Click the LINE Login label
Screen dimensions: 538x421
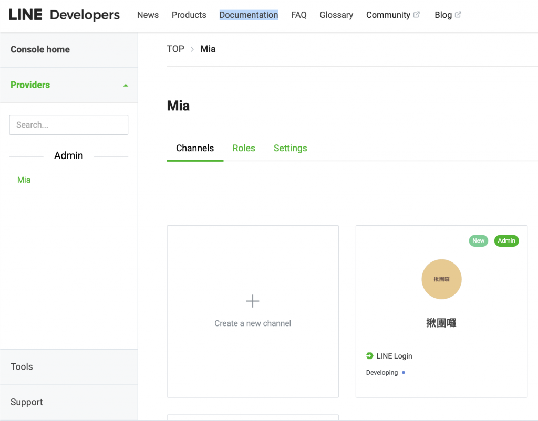[394, 356]
